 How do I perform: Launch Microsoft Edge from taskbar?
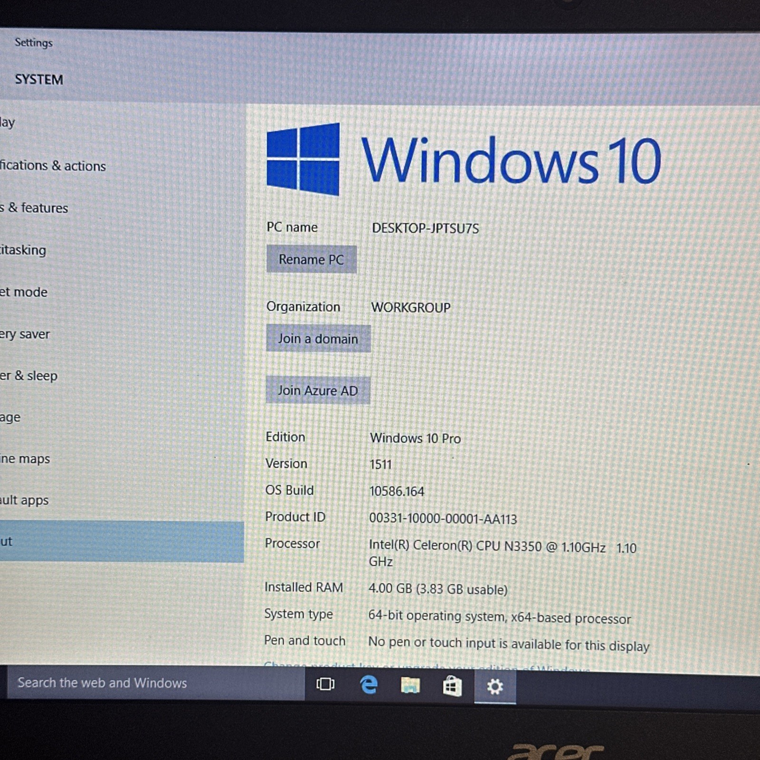pos(369,684)
